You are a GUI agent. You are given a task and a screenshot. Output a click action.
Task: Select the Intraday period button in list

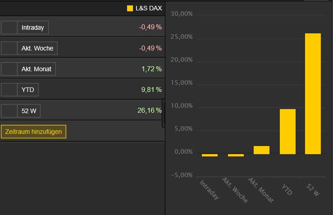[33, 27]
